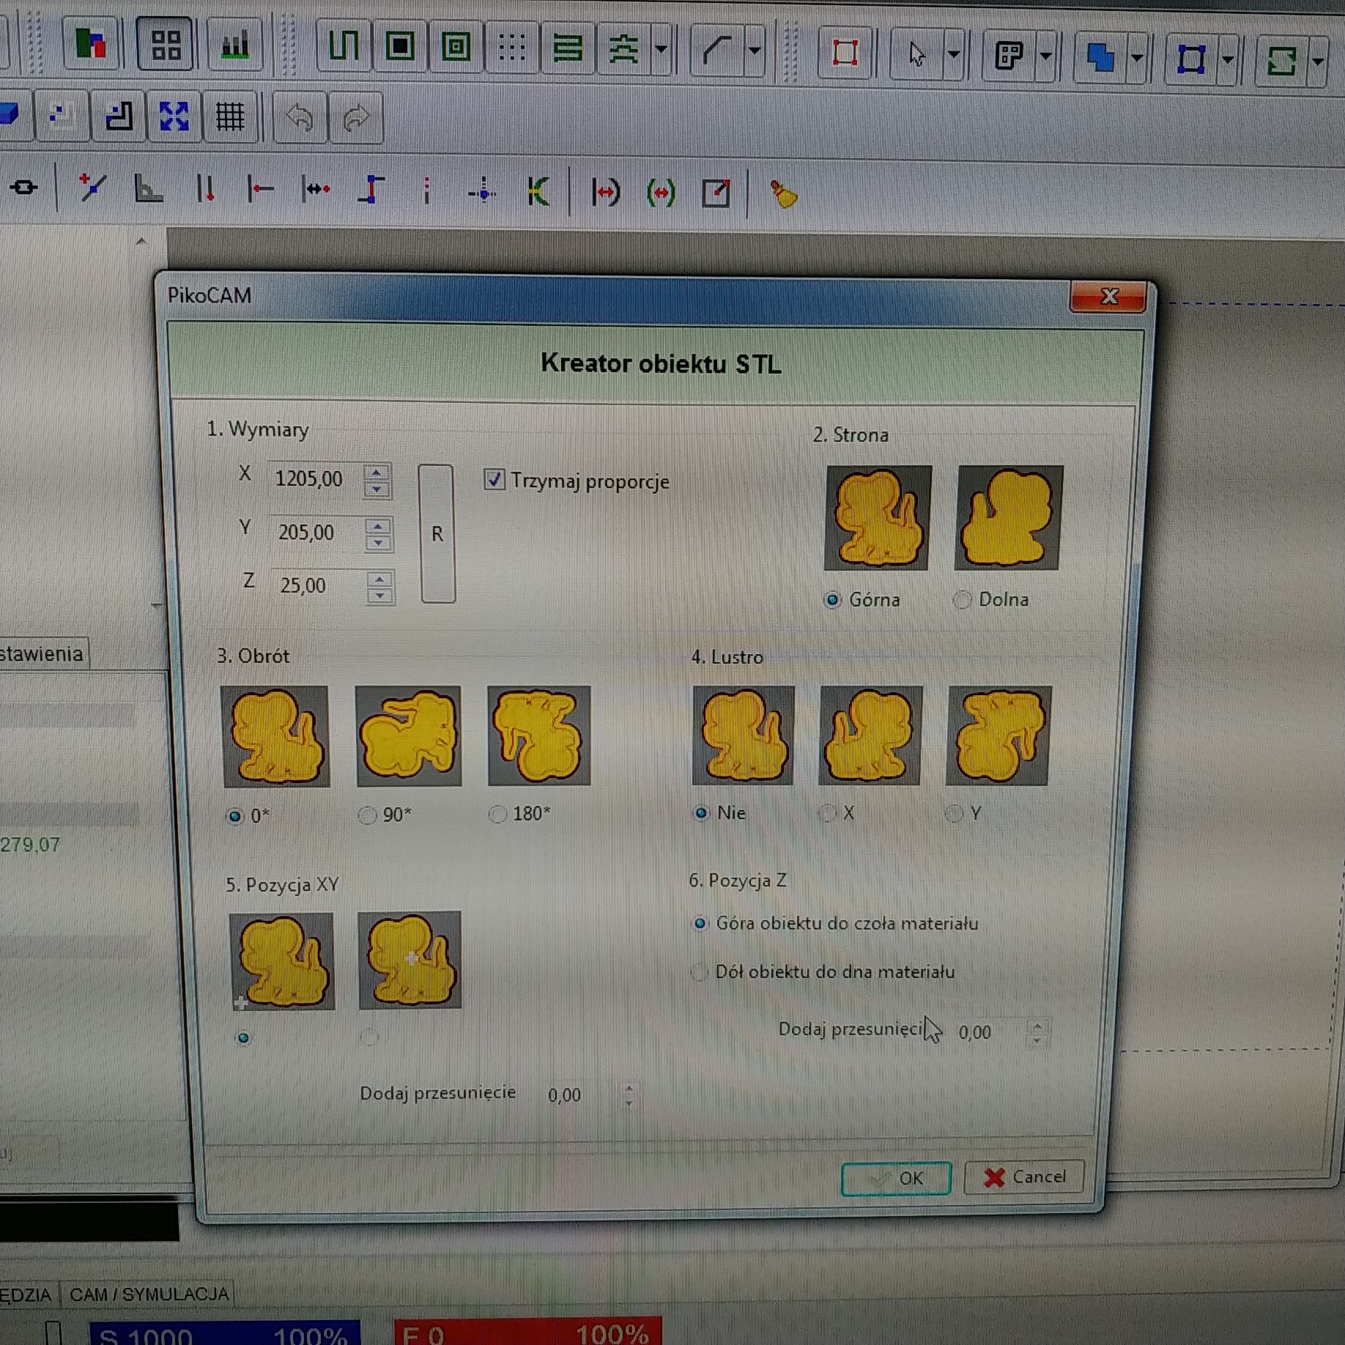The height and width of the screenshot is (1345, 1345).
Task: Click the green parentheses dimension icon
Action: (x=661, y=193)
